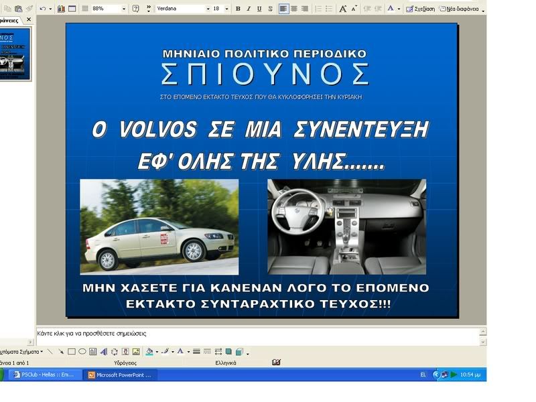Image resolution: width=536 pixels, height=402 pixels.
Task: Open the drawing toolbar font color dropdown
Action: 188,352
